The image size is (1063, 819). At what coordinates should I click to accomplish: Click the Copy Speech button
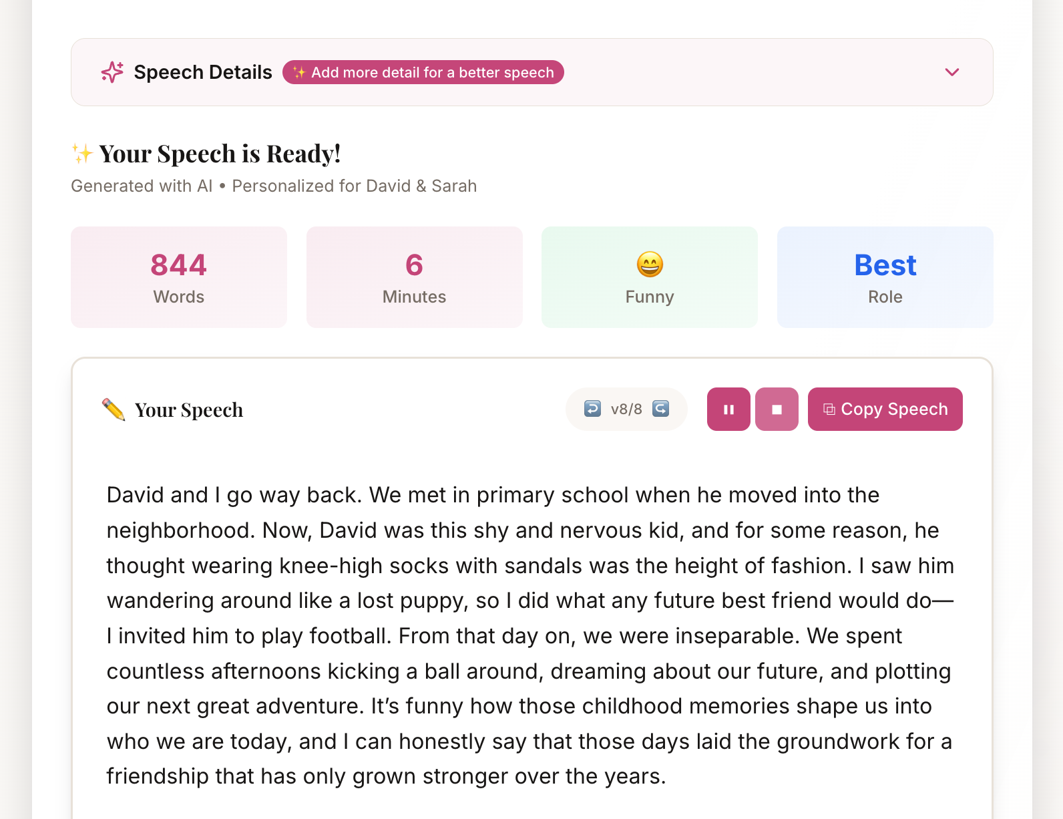click(x=885, y=409)
